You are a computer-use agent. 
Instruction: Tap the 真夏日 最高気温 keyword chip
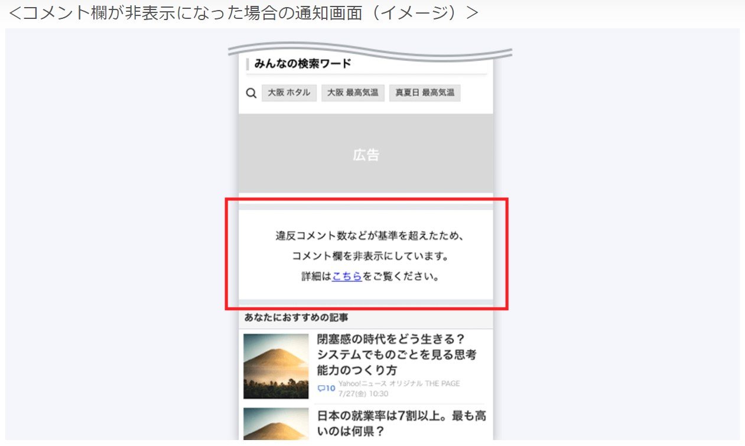click(x=424, y=93)
